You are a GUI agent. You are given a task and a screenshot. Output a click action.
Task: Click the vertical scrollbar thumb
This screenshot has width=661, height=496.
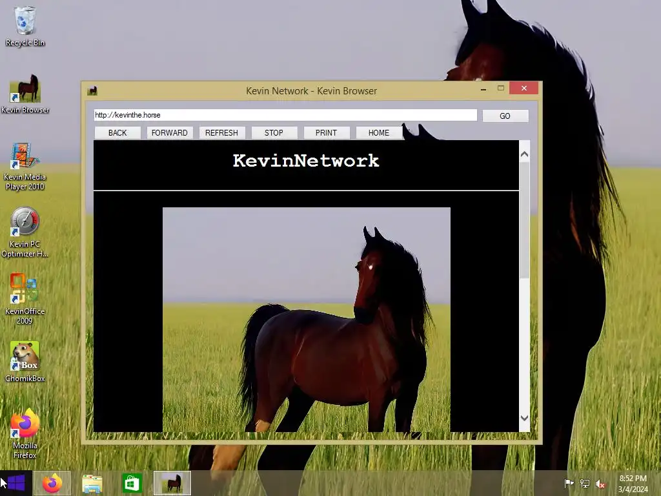pos(524,220)
